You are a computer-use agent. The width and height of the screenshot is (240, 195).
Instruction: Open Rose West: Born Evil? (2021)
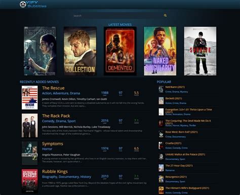coord(181,132)
